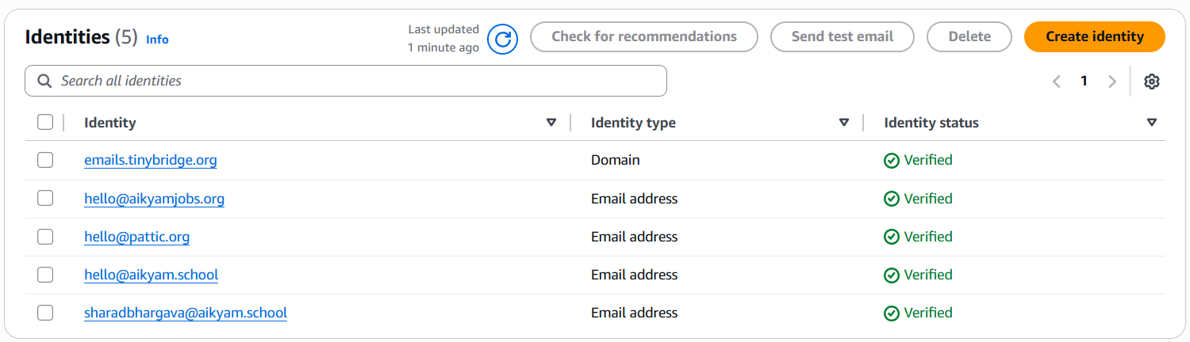Sort by Identity type column arrow
Screen dimensions: 1190x342
point(844,123)
